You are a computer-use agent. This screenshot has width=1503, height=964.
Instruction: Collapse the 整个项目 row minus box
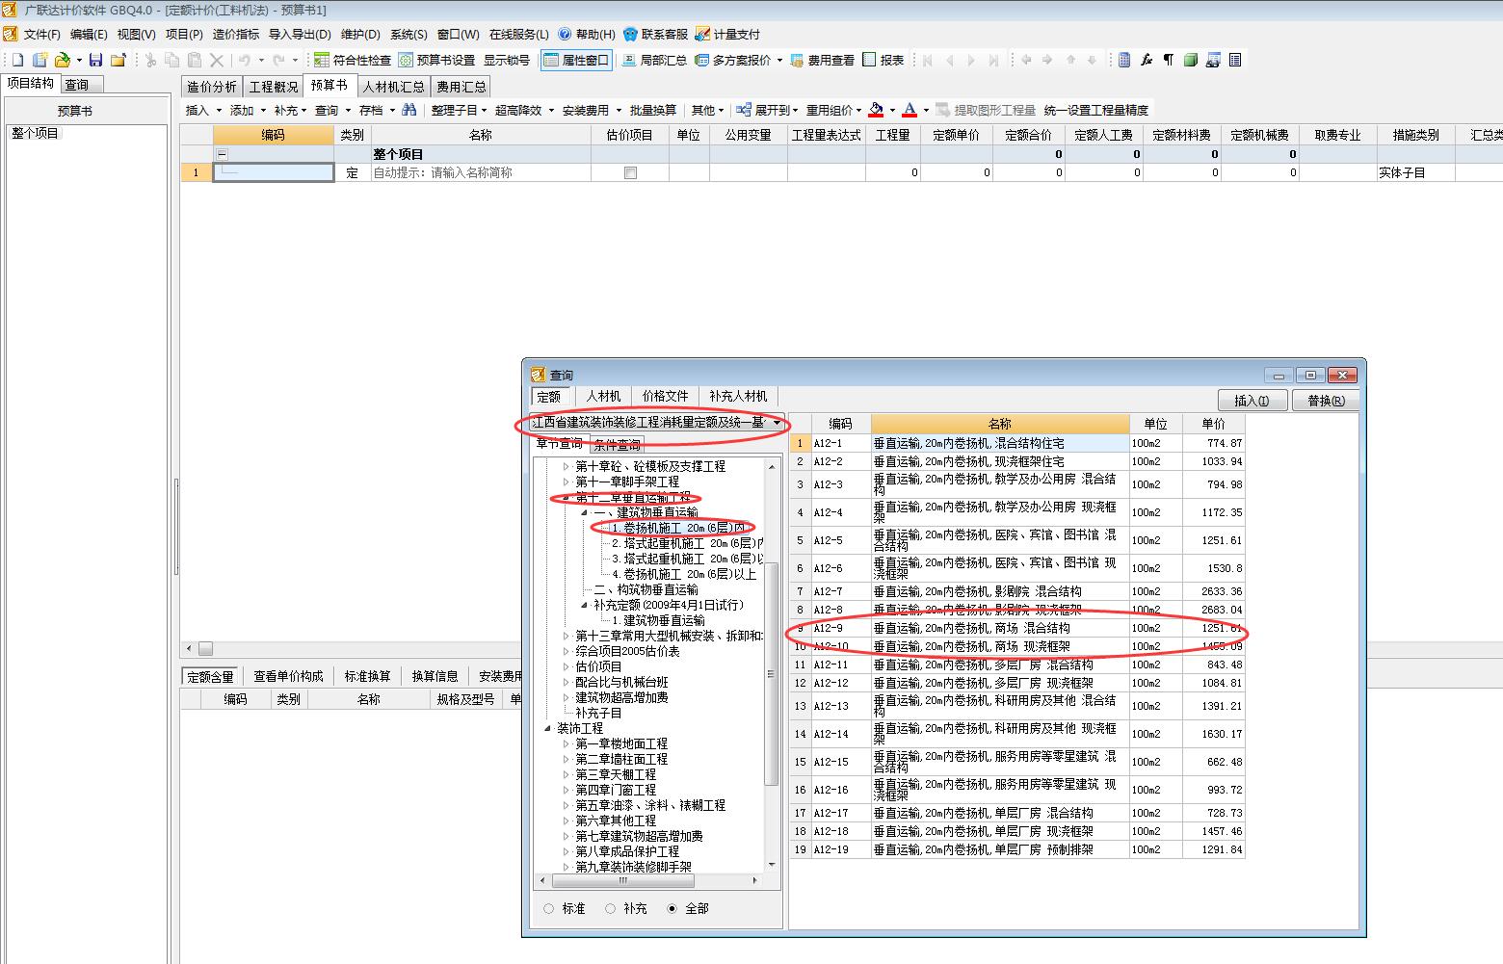tap(222, 154)
